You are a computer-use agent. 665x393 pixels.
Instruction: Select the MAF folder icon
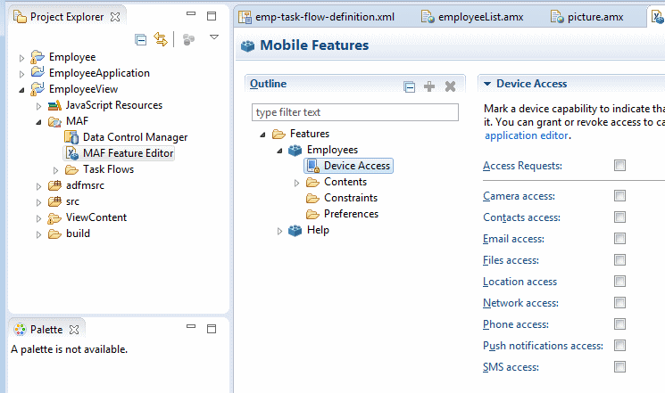pos(54,121)
